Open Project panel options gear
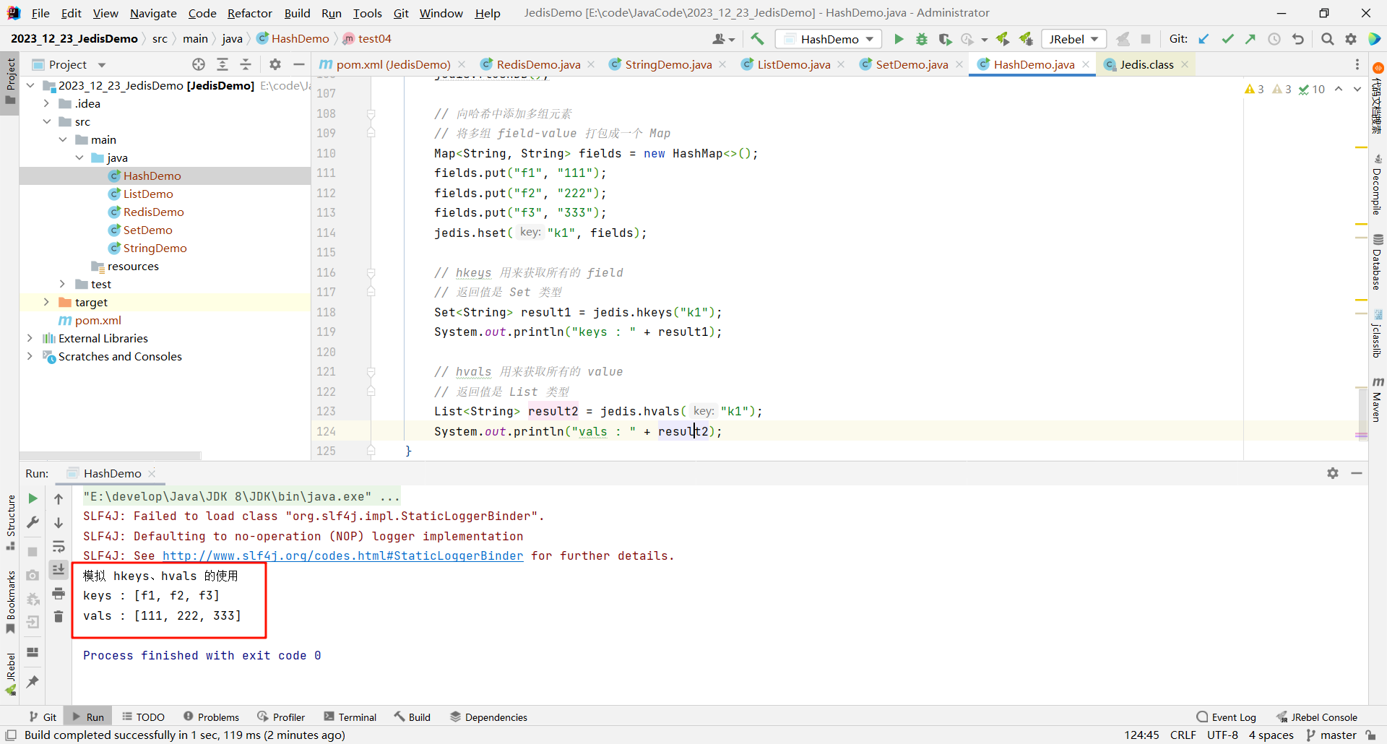Screen dimensions: 1387x744 [275, 64]
